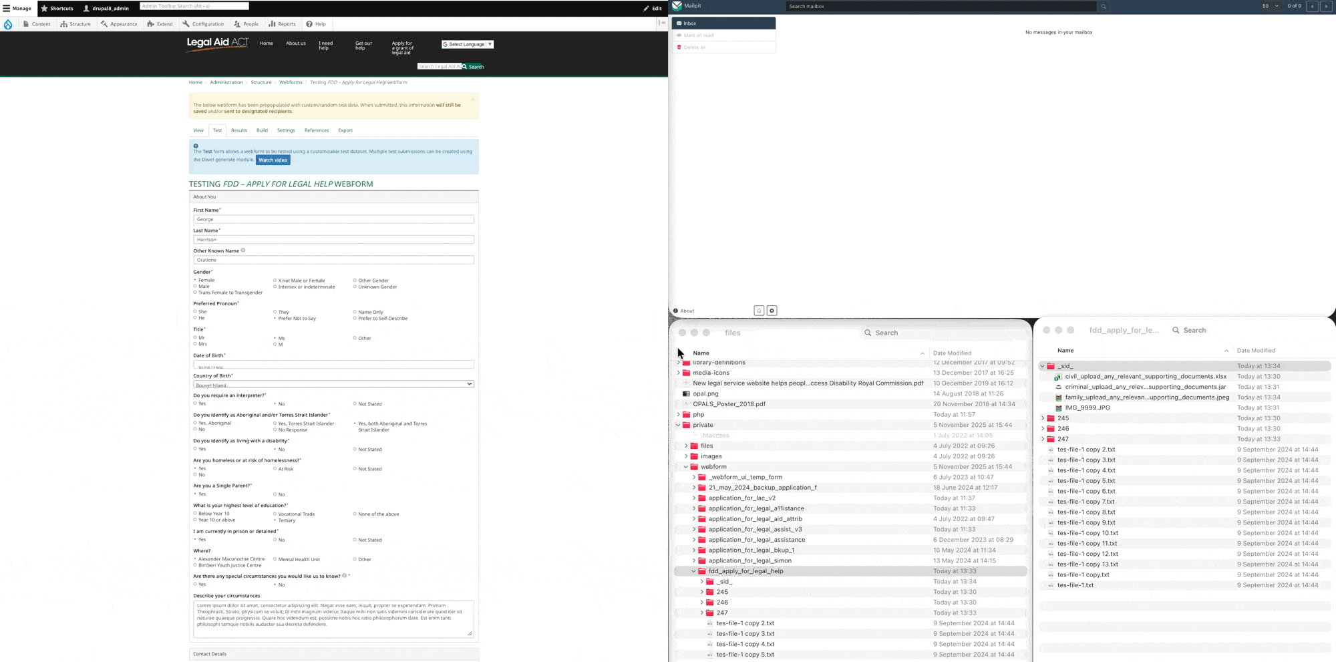Click the Watch video button
Viewport: 1336px width, 662px height.
(273, 160)
